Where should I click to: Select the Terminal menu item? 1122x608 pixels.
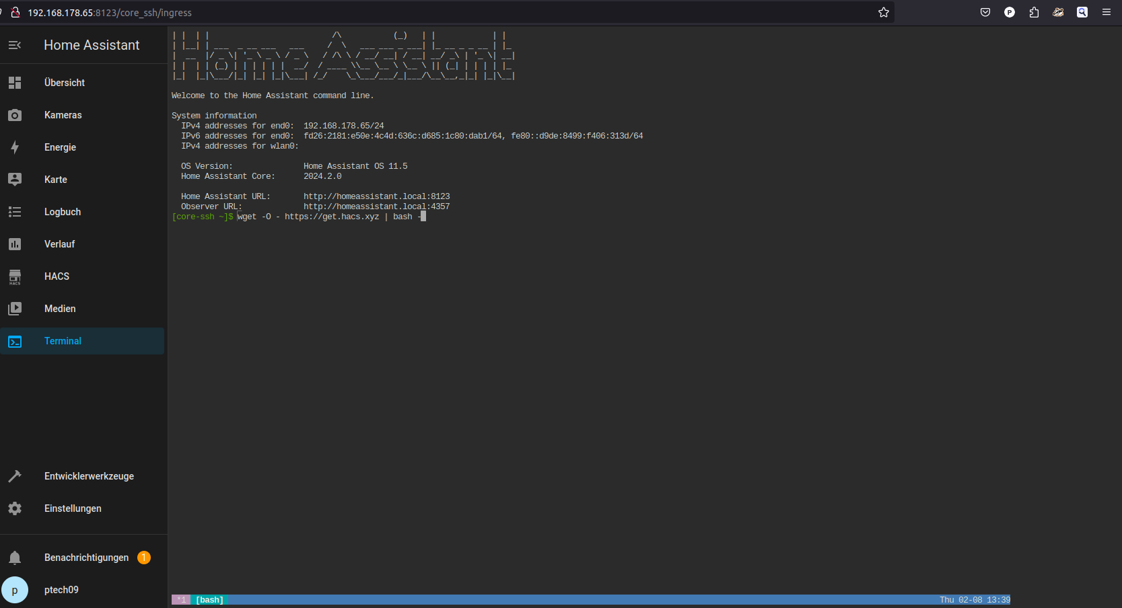pos(63,341)
